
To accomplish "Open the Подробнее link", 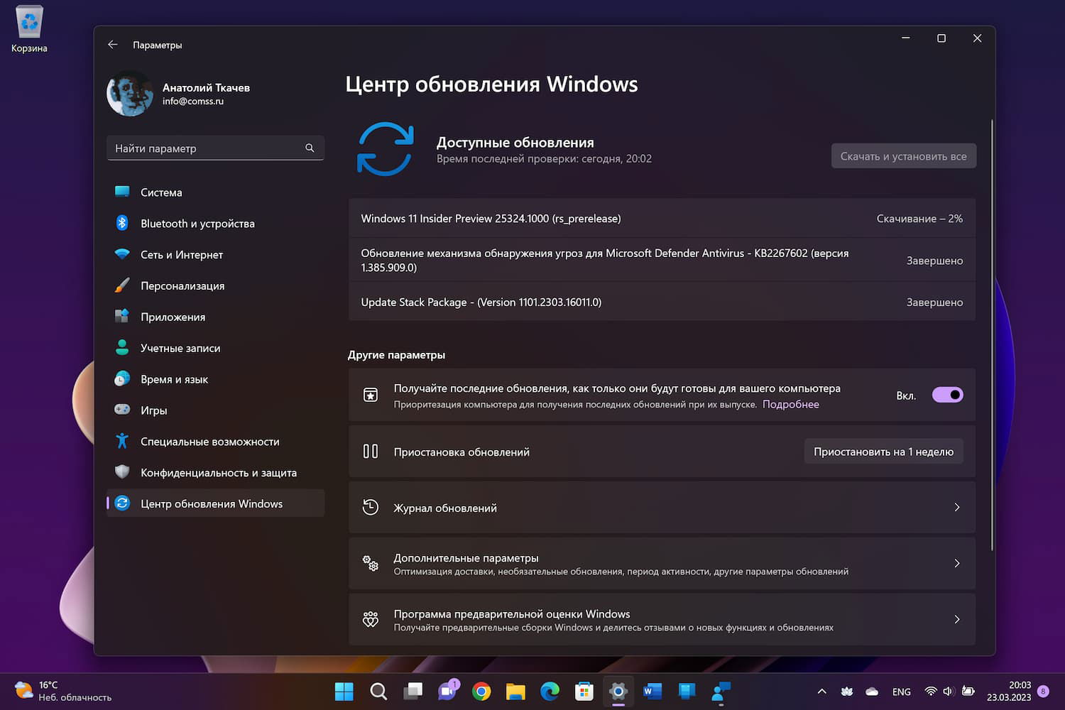I will (x=790, y=404).
